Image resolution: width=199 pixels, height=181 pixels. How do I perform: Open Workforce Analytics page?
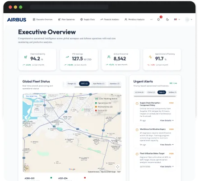[134, 19]
